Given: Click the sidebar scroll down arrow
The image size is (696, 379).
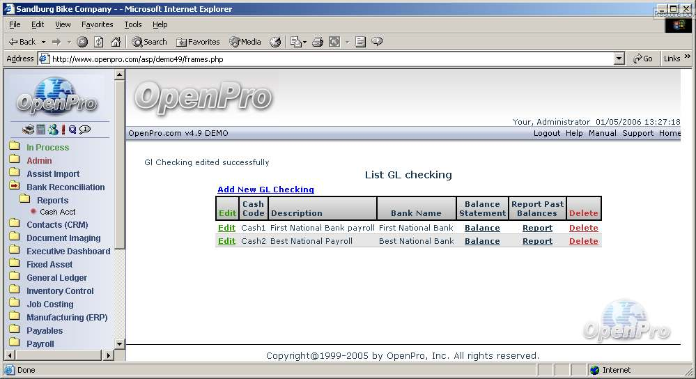Looking at the screenshot, I should tap(119, 343).
